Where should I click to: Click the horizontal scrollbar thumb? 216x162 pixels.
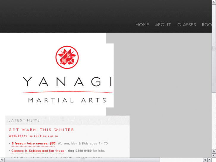click(x=82, y=160)
